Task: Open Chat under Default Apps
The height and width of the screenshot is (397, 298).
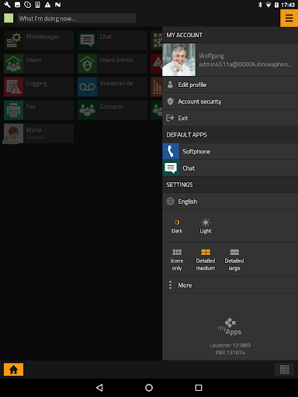Action: click(x=230, y=168)
